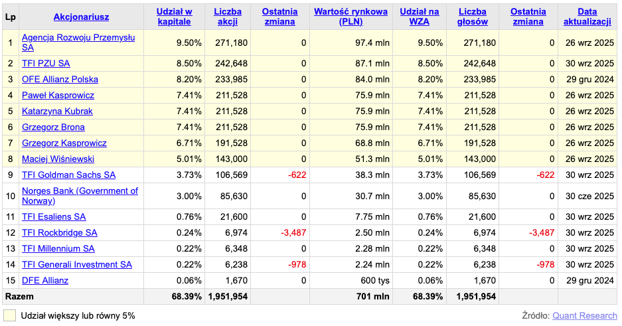Sort by Wartość rynkowa (PLN) header
This screenshot has height=326, width=622.
351,17
